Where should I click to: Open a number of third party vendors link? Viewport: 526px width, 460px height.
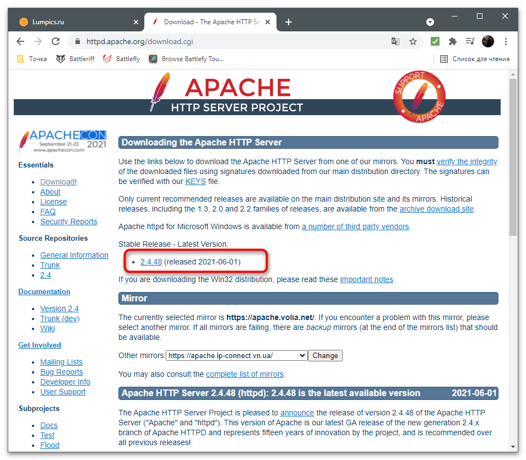click(x=355, y=226)
